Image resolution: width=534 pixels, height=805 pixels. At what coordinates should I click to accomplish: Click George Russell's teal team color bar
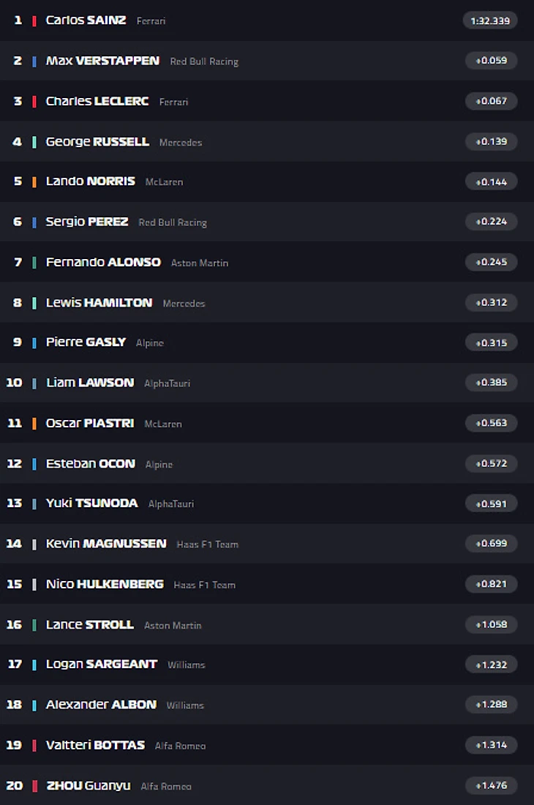click(x=34, y=142)
